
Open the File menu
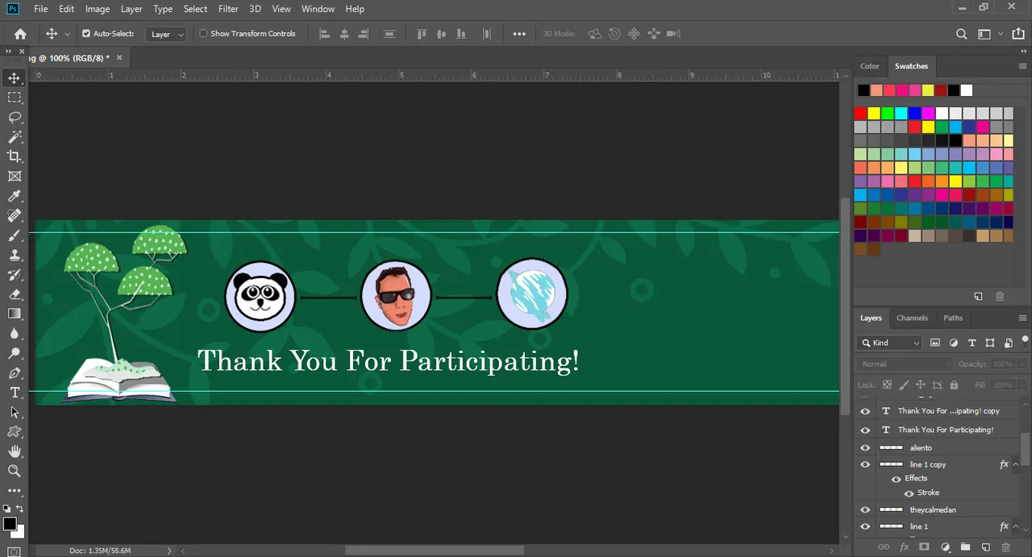coord(41,9)
